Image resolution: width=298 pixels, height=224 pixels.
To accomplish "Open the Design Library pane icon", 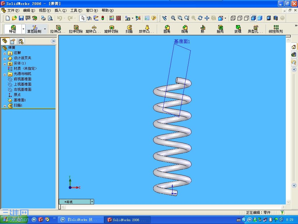I will pyautogui.click(x=294, y=55).
